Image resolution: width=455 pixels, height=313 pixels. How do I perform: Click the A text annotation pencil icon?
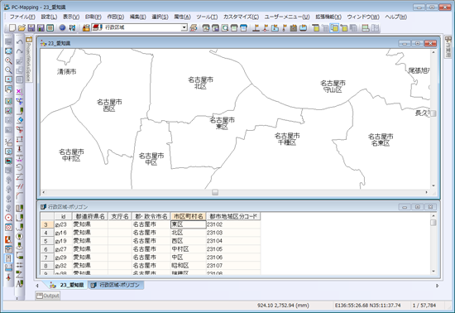coord(20,283)
